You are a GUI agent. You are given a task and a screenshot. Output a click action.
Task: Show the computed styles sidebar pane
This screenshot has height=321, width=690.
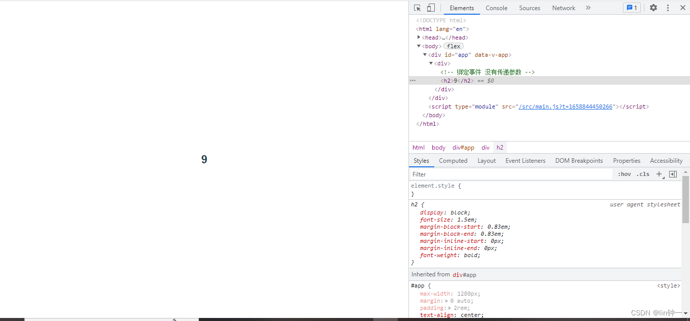(673, 174)
